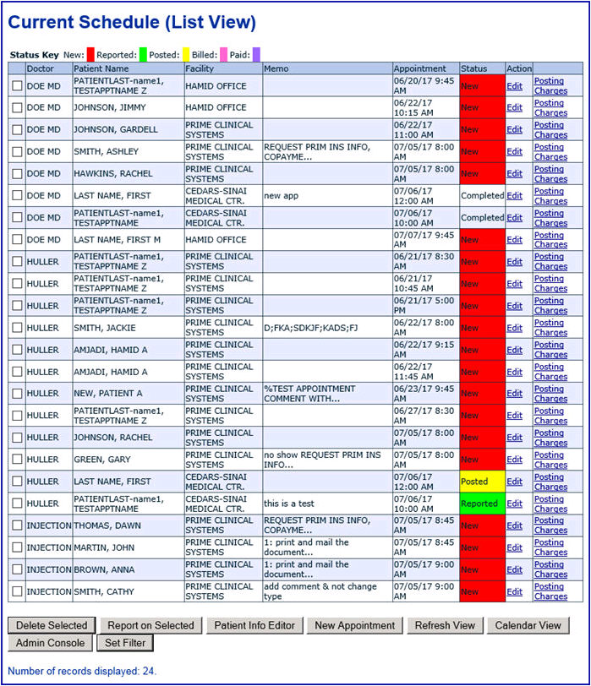Click the yellow Posted status cell
The height and width of the screenshot is (686, 591).
pos(483,482)
